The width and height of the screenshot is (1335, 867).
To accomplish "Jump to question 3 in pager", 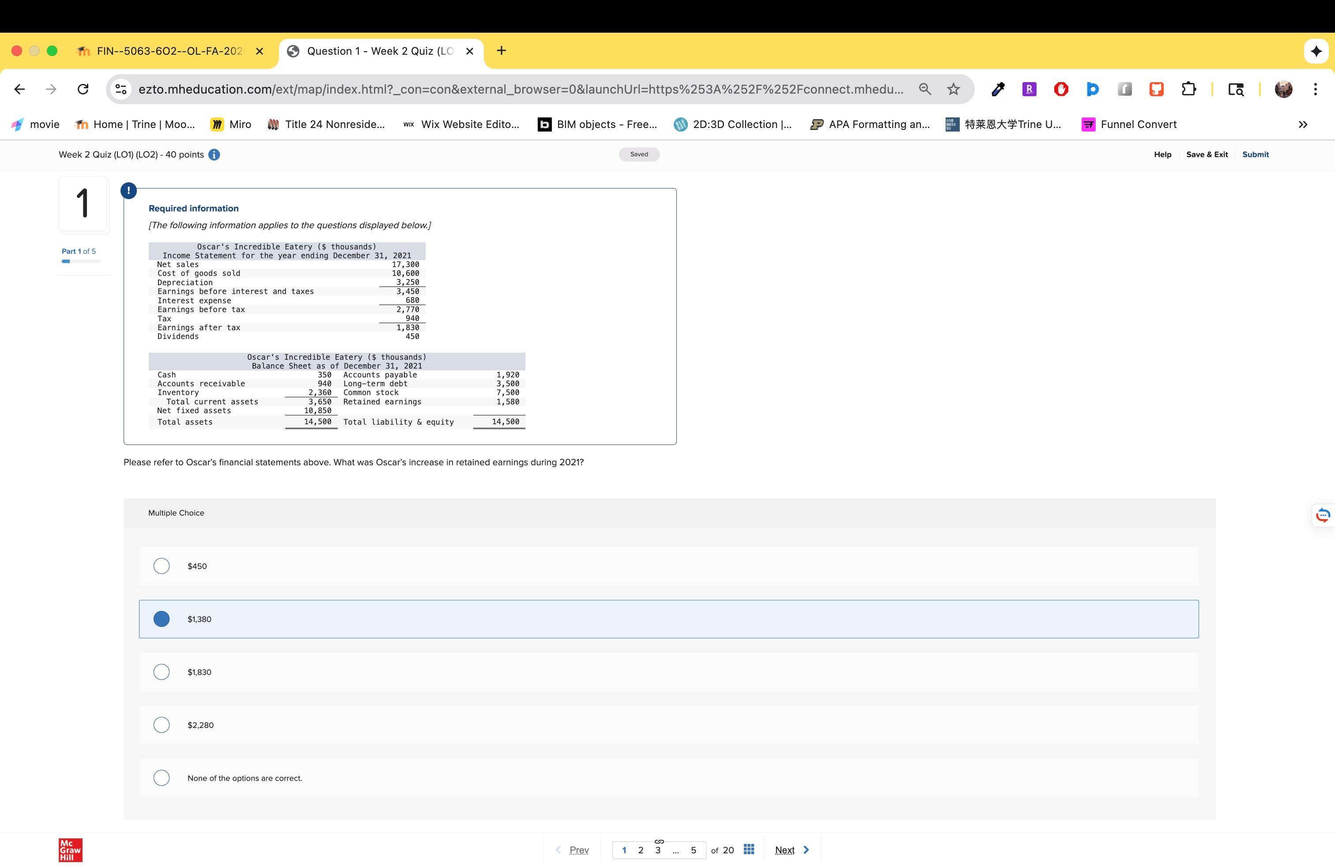I will pyautogui.click(x=658, y=850).
